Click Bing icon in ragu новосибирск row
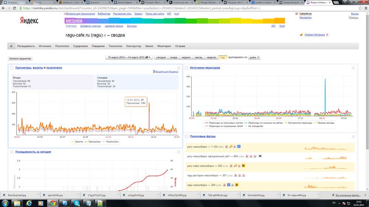Screen dimensions: 369x207 (x=237, y=185)
